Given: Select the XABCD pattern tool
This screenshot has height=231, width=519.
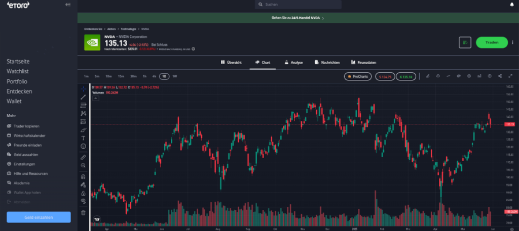Looking at the screenshot, I should (x=84, y=114).
